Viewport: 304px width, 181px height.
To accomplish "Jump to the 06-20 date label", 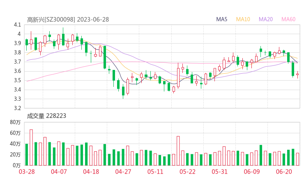I will click(x=284, y=172).
